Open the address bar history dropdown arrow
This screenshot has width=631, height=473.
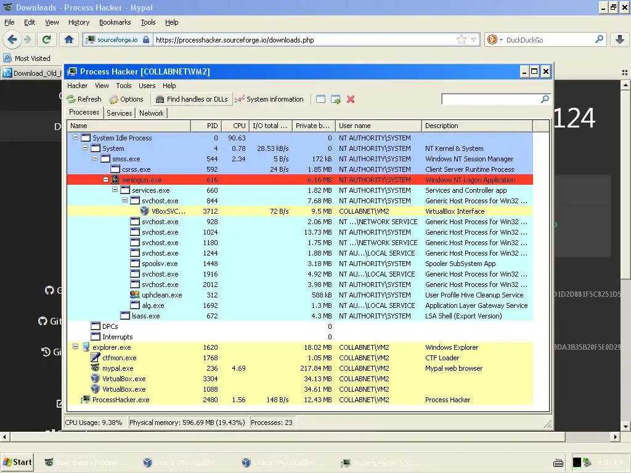[x=474, y=39]
